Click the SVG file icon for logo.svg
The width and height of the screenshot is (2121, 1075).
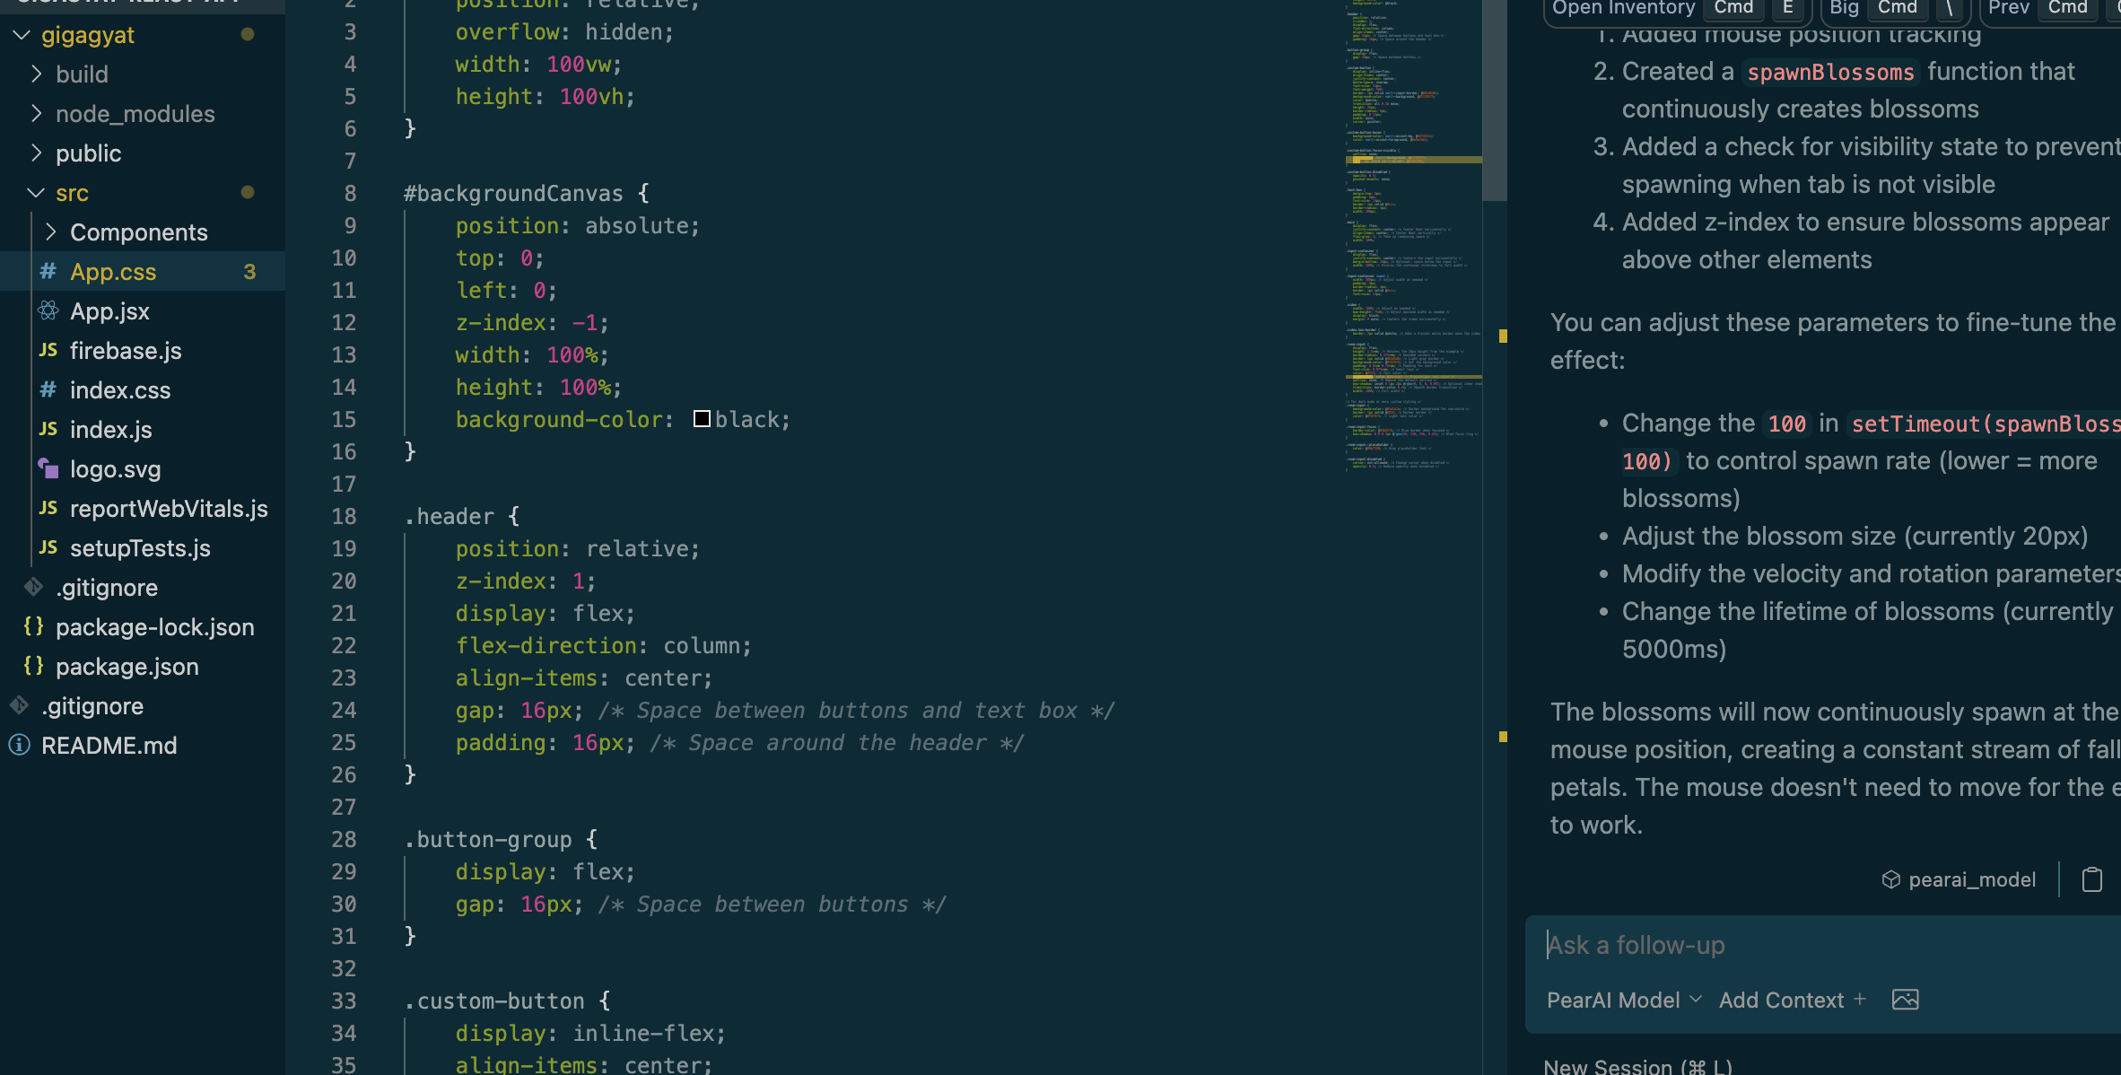pyautogui.click(x=48, y=469)
